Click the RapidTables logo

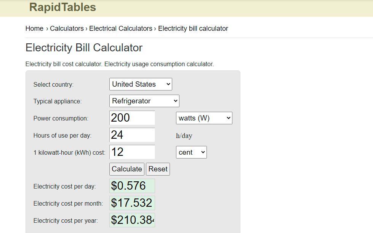[x=62, y=7]
